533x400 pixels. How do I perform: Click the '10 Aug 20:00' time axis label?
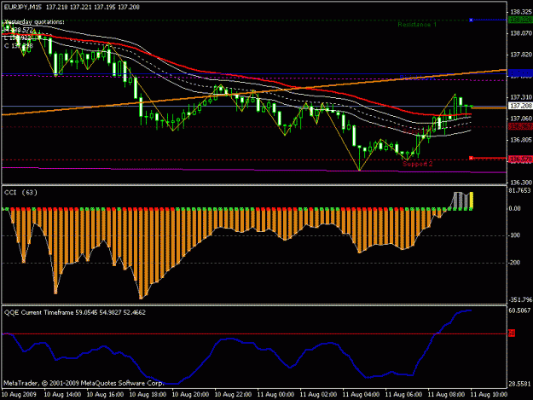(x=190, y=395)
